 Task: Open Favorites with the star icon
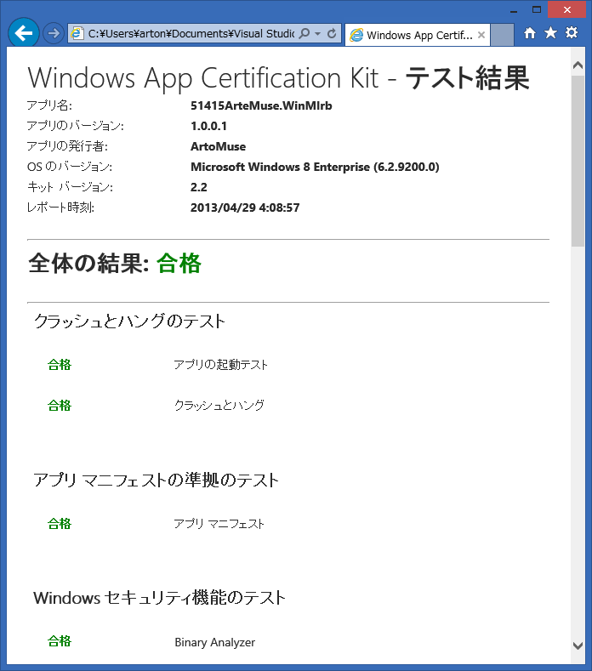tap(551, 32)
